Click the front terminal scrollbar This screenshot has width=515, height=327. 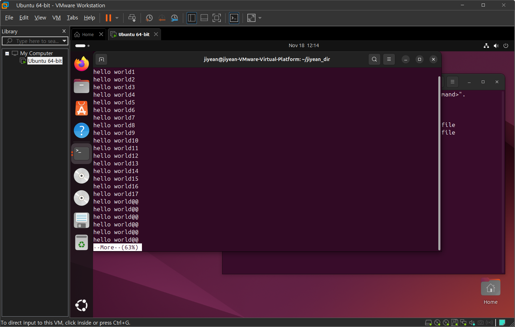point(439,163)
